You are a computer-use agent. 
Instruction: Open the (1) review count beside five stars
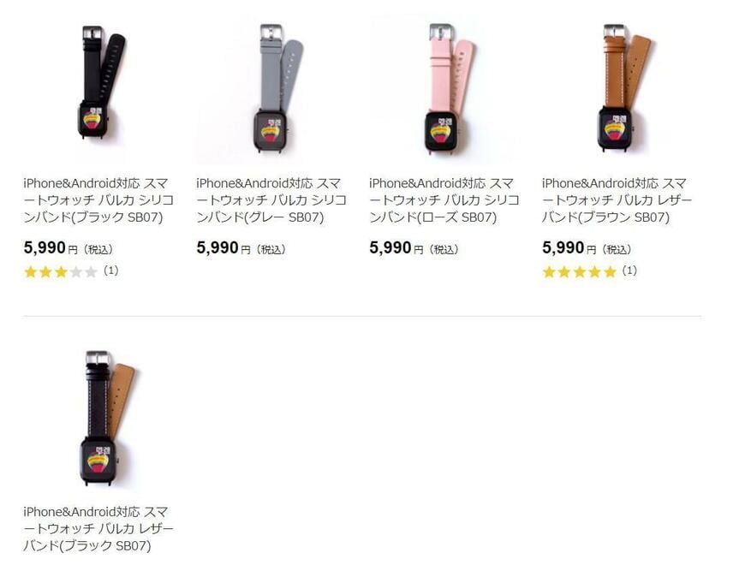pyautogui.click(x=629, y=271)
